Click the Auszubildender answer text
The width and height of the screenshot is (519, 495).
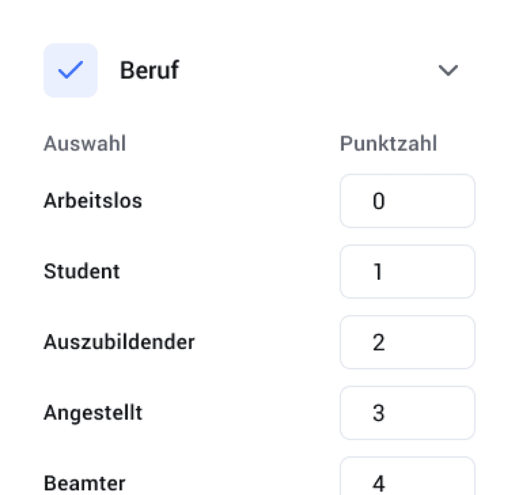pyautogui.click(x=119, y=342)
